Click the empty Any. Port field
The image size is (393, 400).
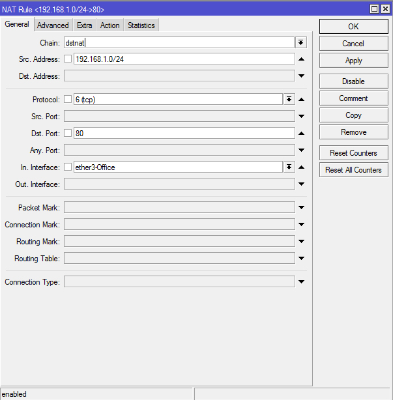179,150
